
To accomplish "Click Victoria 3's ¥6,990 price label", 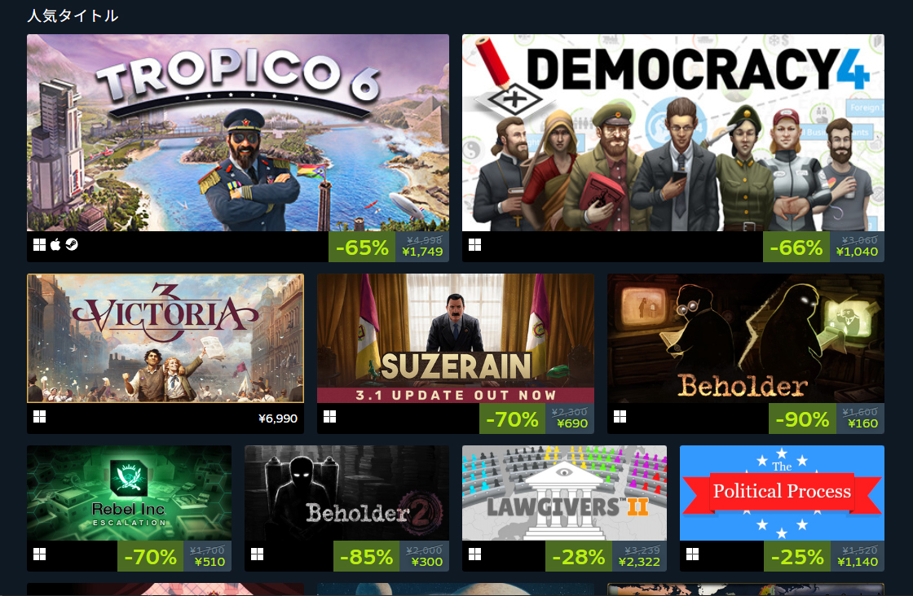I will click(278, 419).
